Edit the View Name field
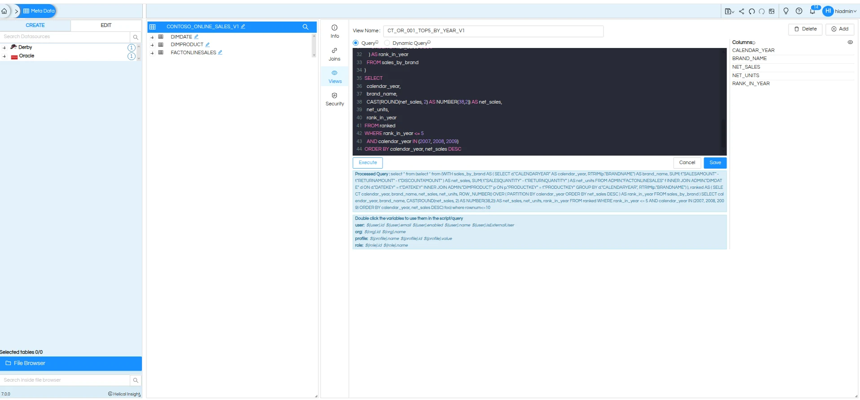The image size is (860, 400). coord(493,31)
